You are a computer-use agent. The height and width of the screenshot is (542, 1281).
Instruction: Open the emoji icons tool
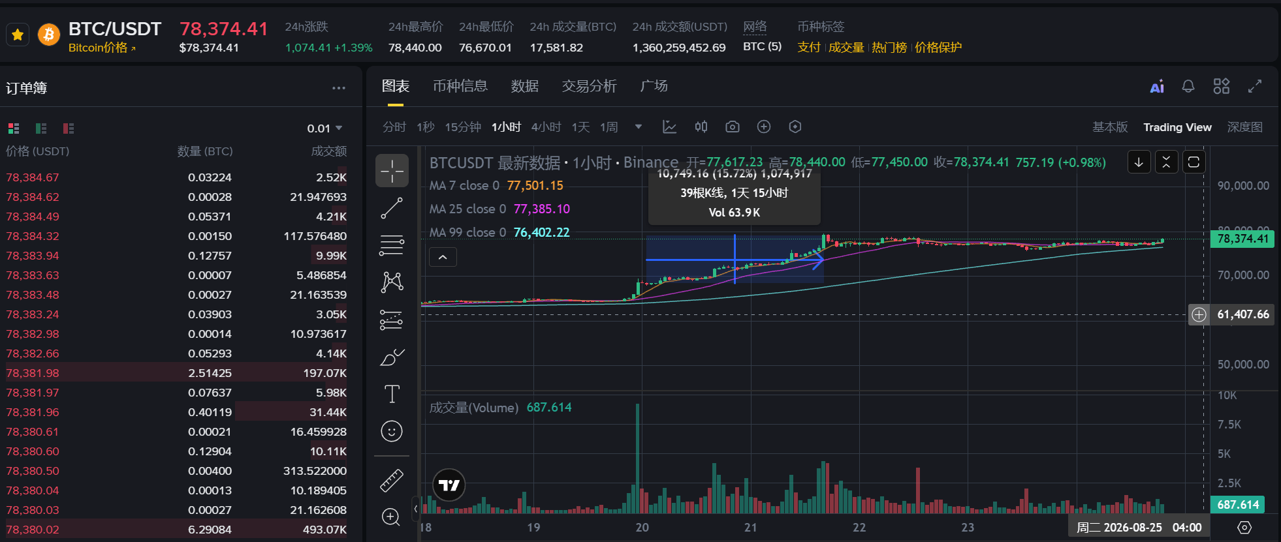click(392, 431)
